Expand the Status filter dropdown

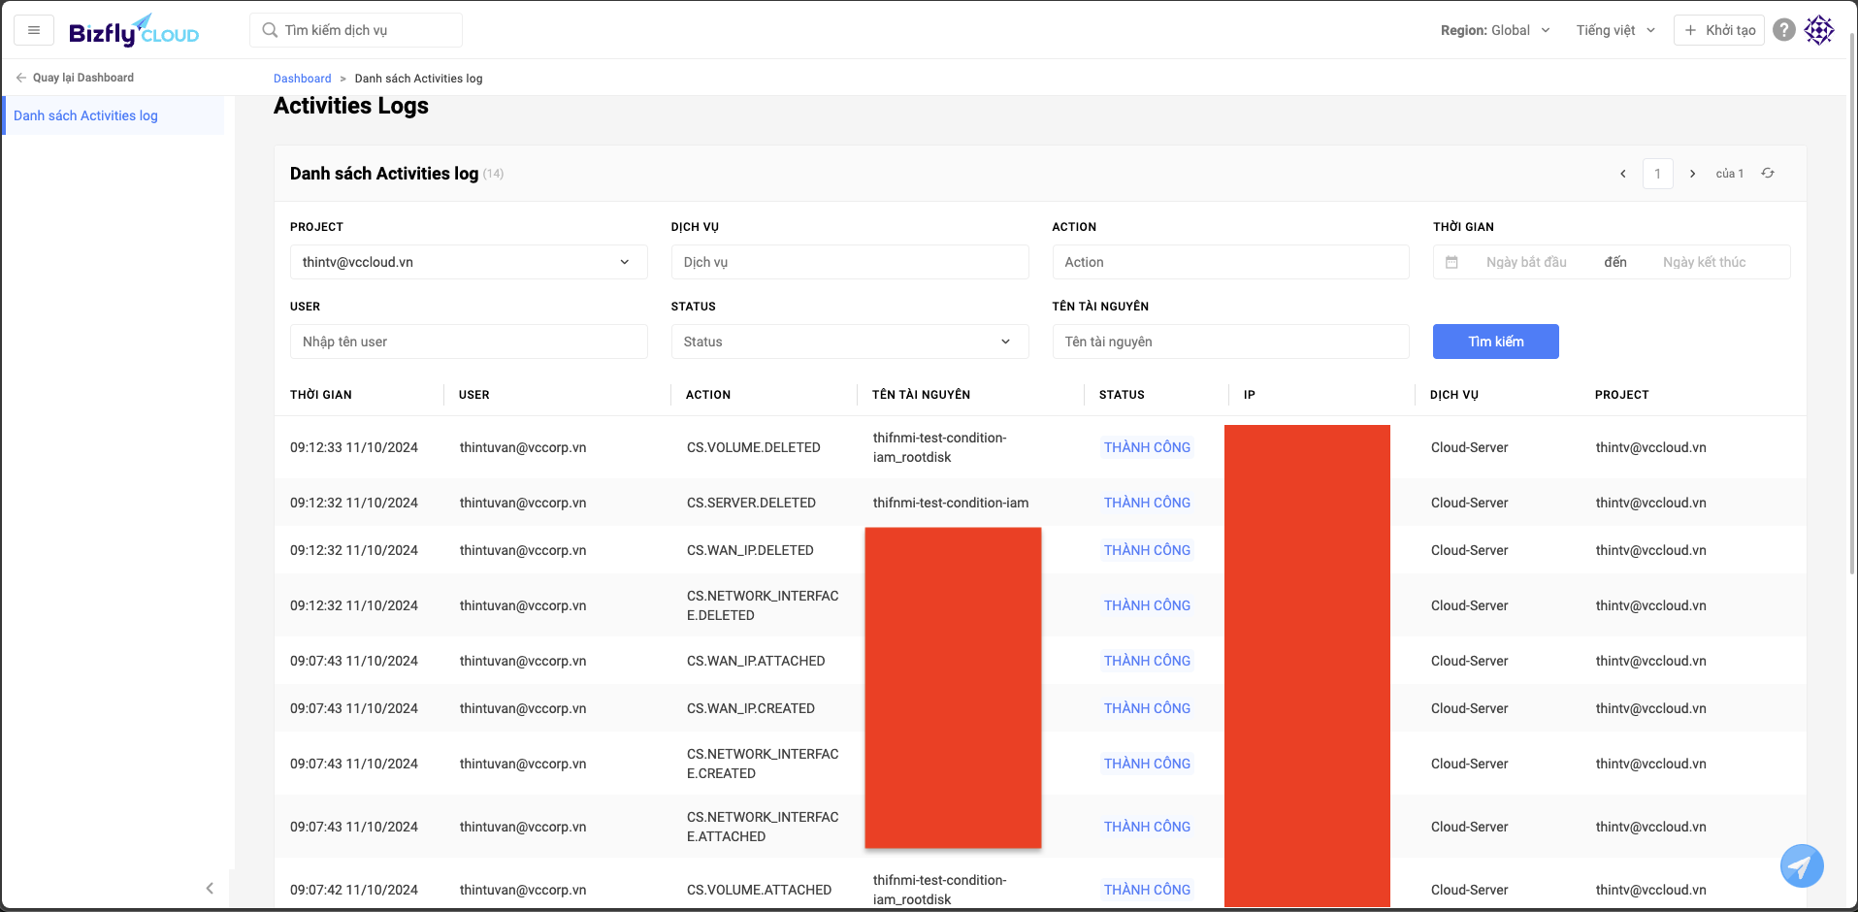tap(849, 342)
